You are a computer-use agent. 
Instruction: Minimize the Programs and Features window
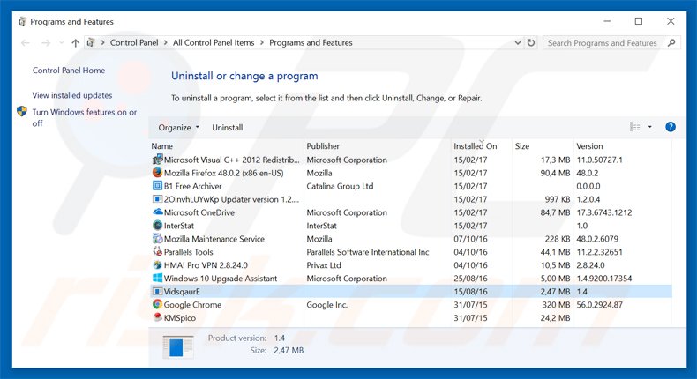pyautogui.click(x=607, y=21)
